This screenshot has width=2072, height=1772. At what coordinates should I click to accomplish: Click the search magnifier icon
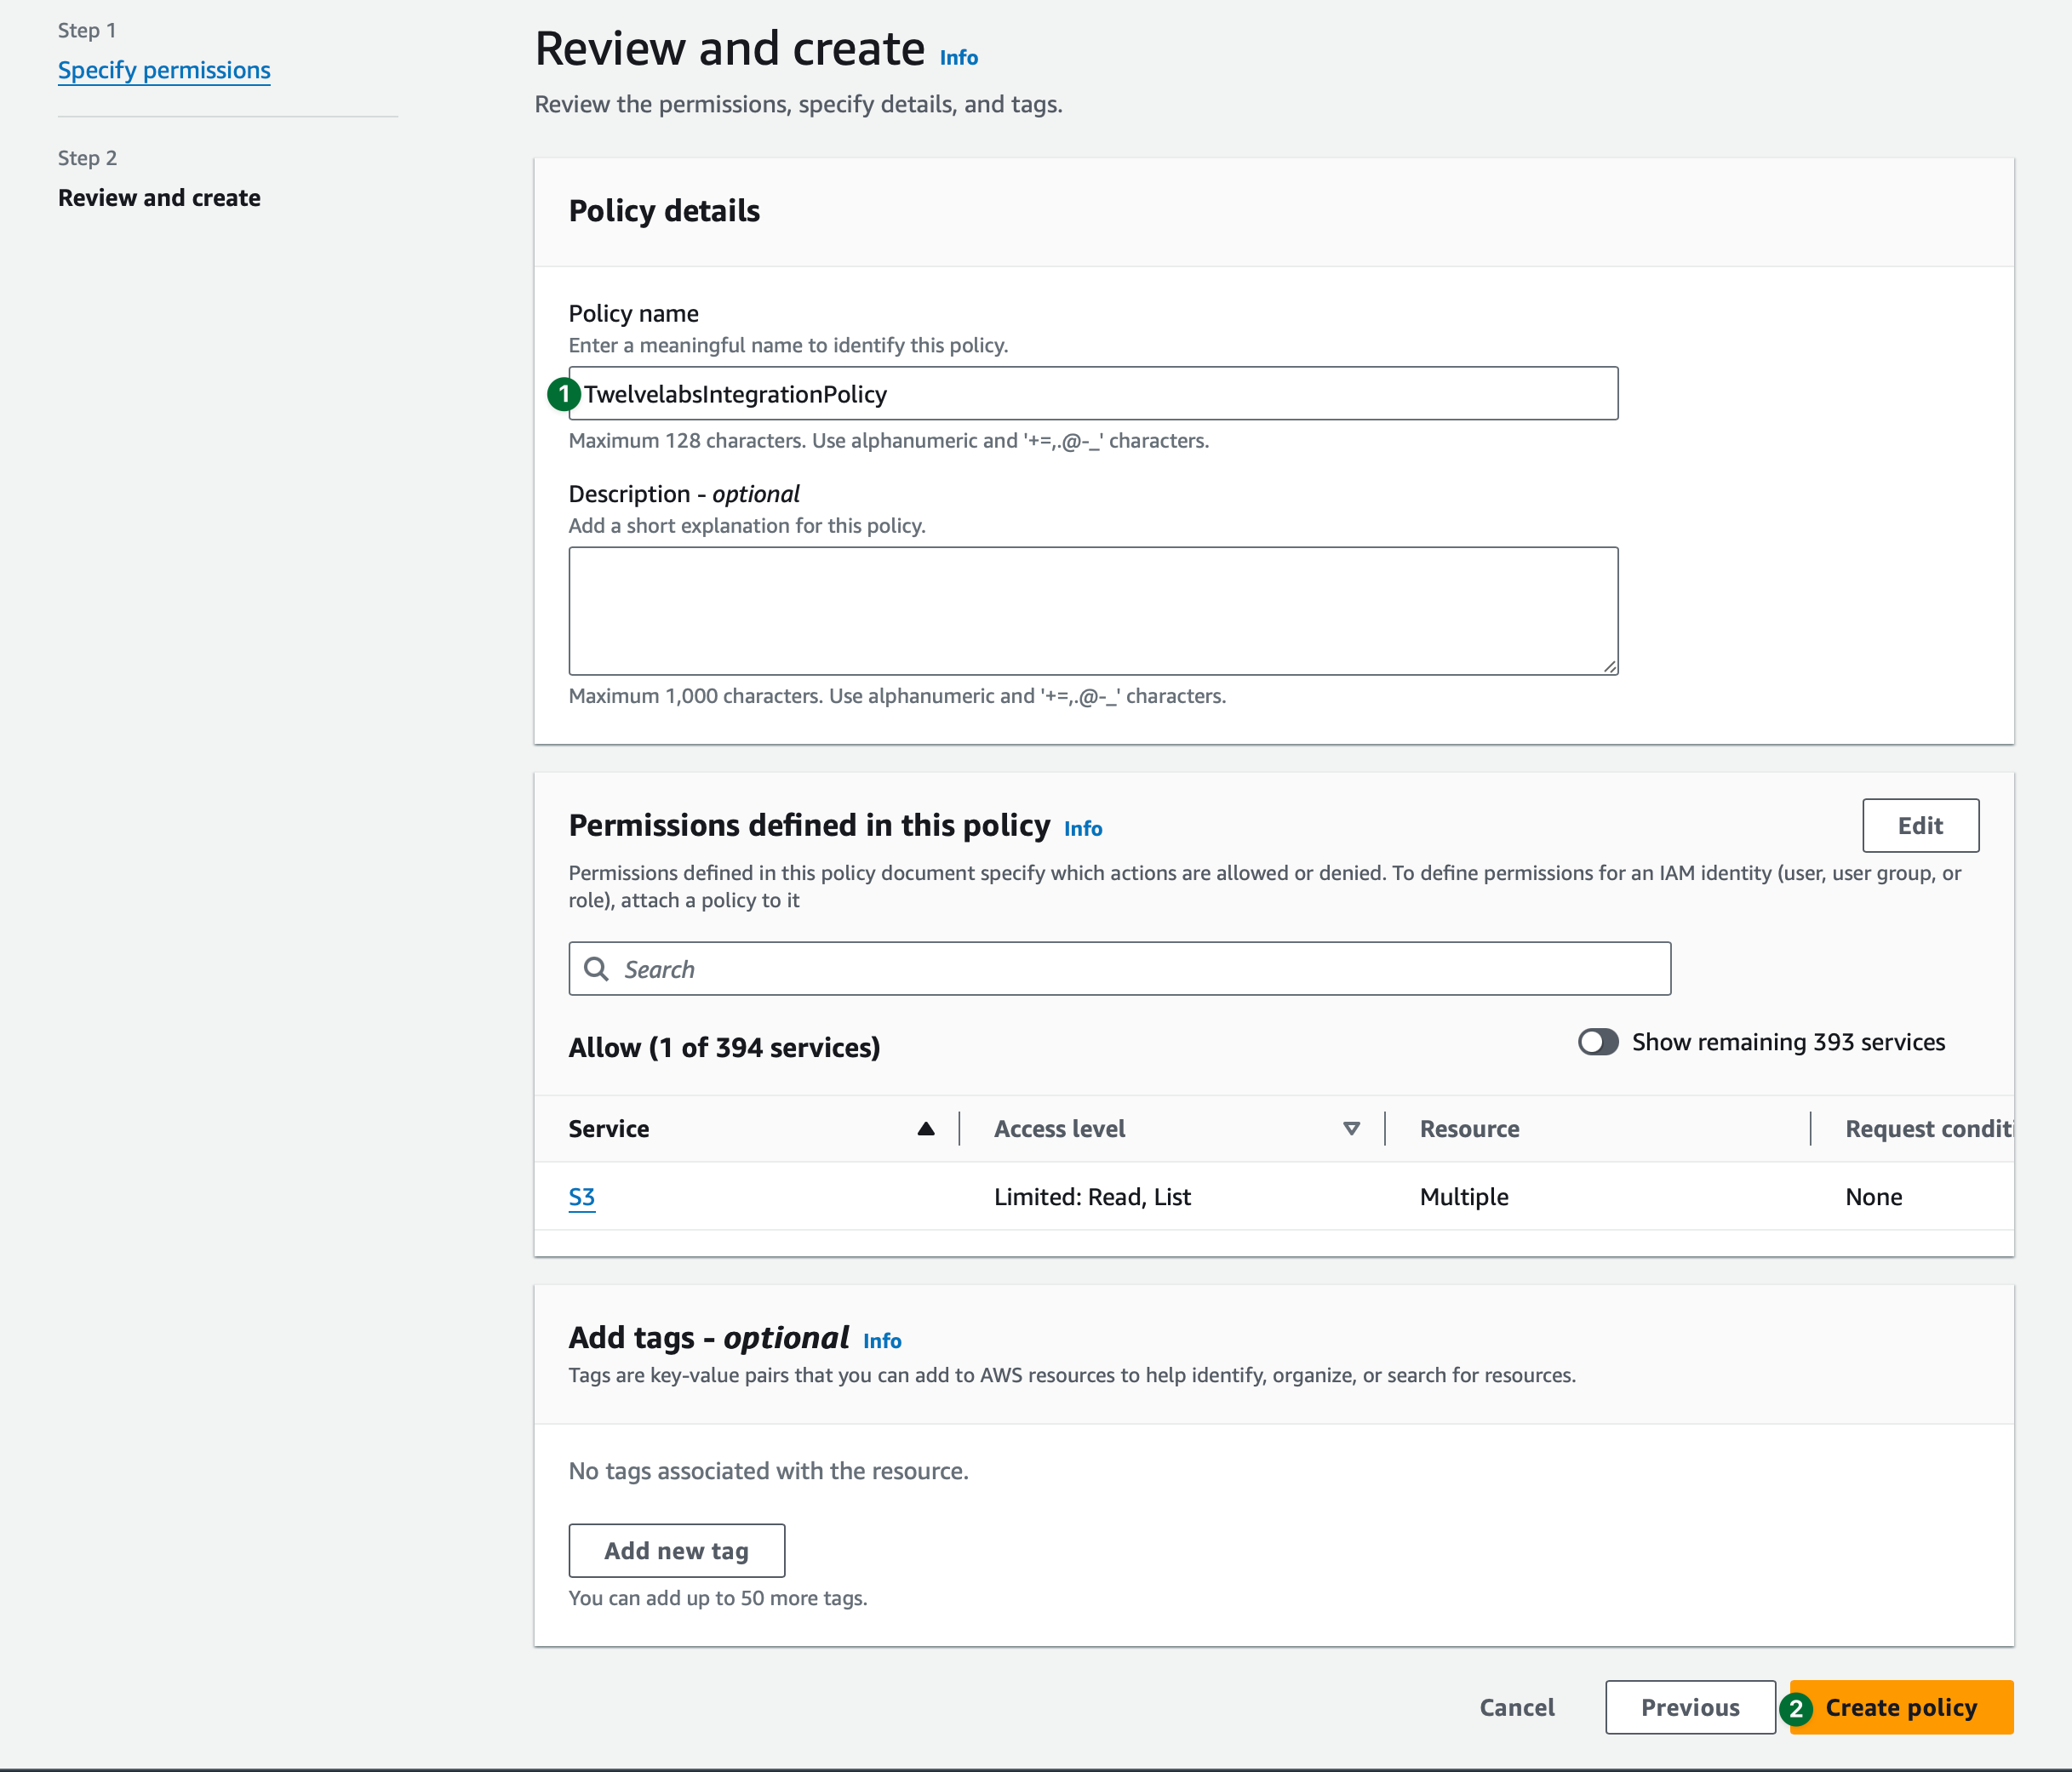pos(596,968)
